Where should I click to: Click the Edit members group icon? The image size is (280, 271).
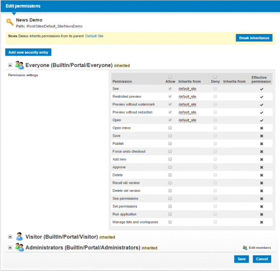tap(245, 247)
